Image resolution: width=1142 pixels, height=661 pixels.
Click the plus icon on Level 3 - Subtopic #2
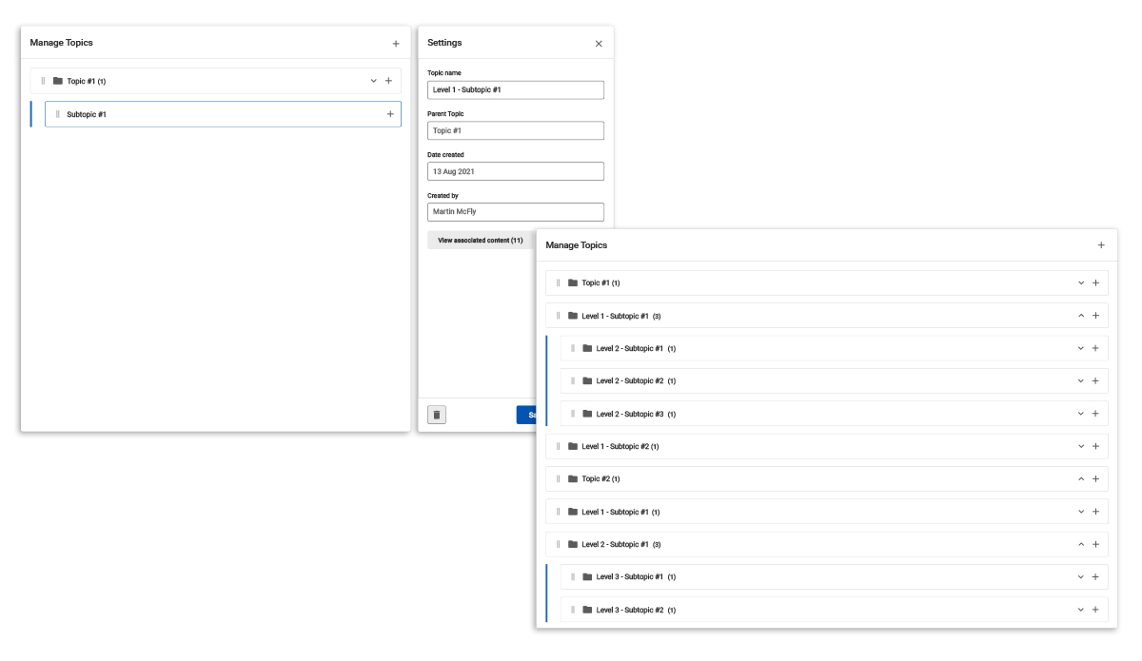(x=1095, y=610)
